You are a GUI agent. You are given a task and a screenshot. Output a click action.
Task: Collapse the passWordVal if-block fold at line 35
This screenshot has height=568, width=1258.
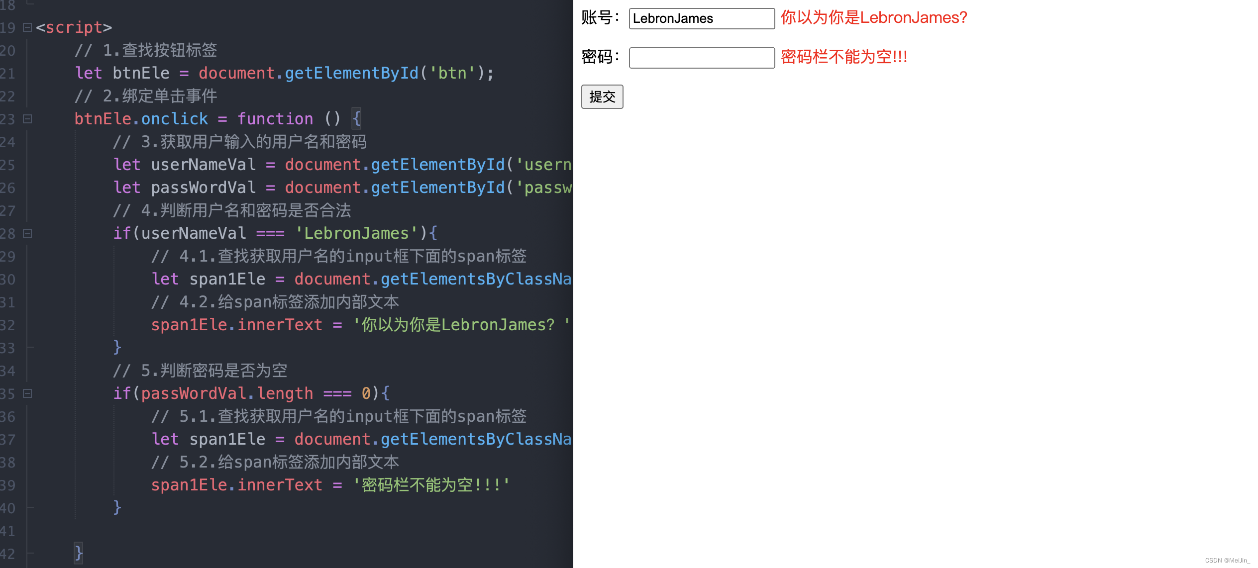(28, 393)
